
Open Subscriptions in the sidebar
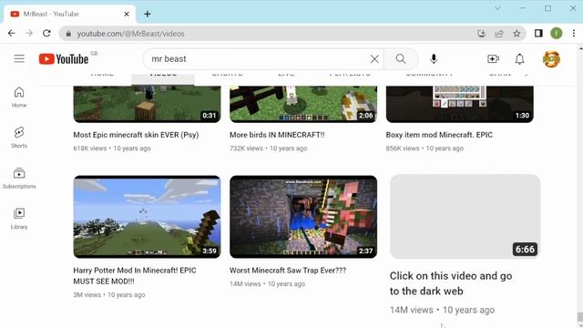pyautogui.click(x=19, y=179)
